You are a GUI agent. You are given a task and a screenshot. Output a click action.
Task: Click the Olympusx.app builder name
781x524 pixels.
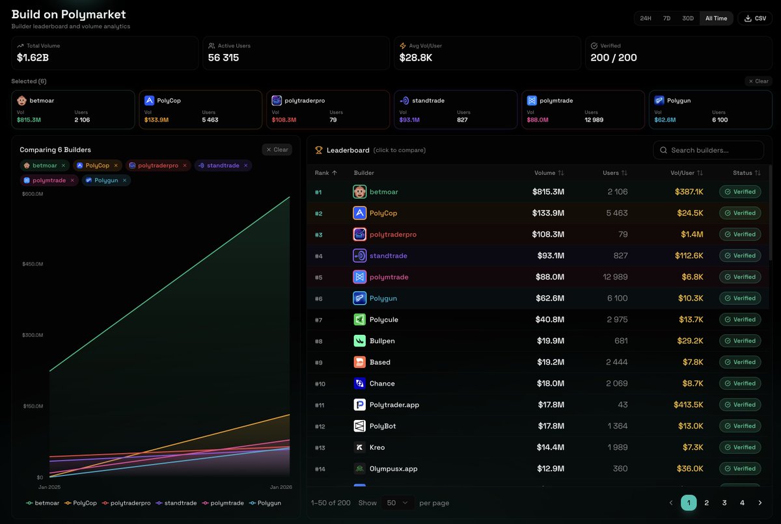(394, 469)
